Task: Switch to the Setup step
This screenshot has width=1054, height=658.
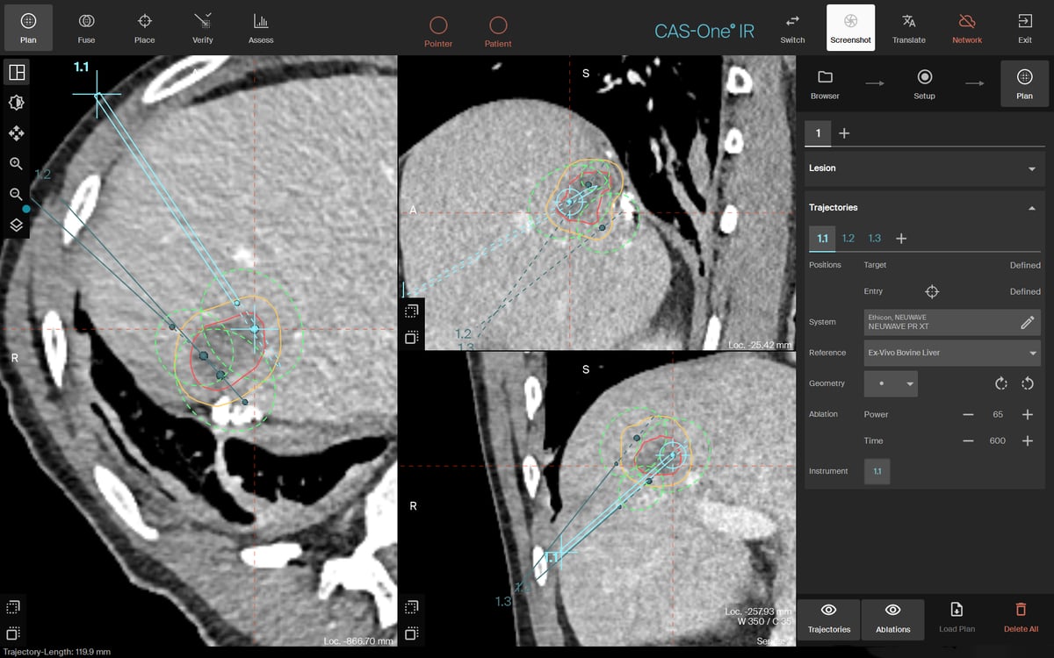Action: click(x=924, y=83)
